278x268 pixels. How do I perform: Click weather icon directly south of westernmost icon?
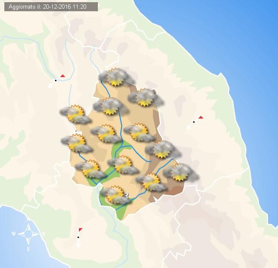coord(77,143)
